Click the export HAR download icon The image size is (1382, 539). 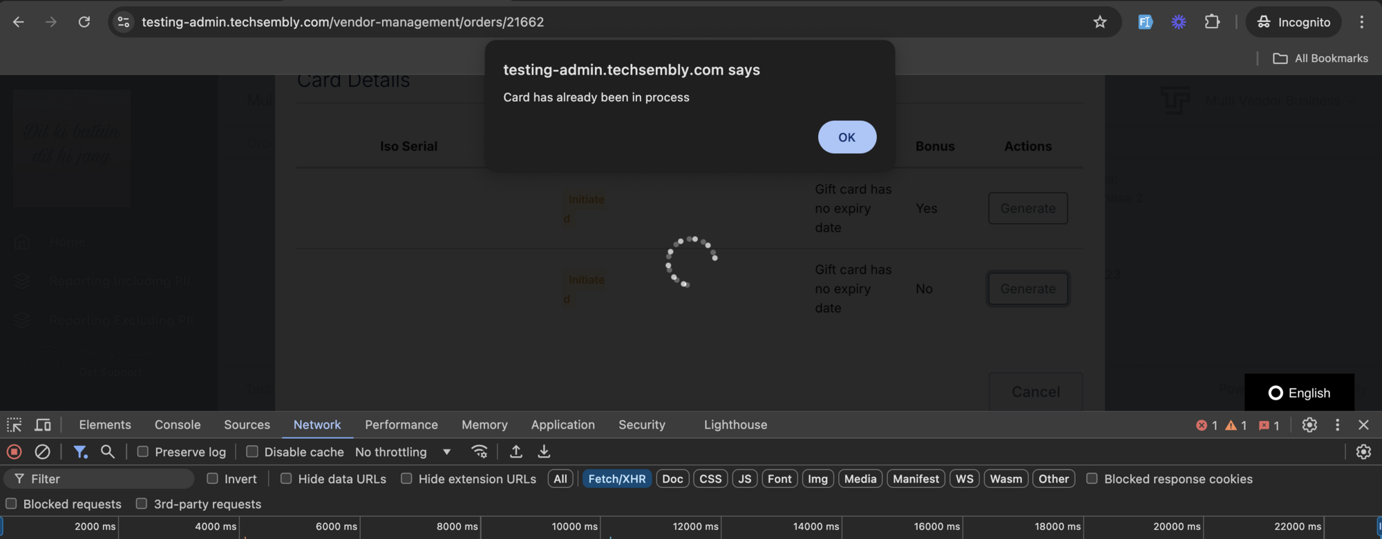tap(544, 452)
